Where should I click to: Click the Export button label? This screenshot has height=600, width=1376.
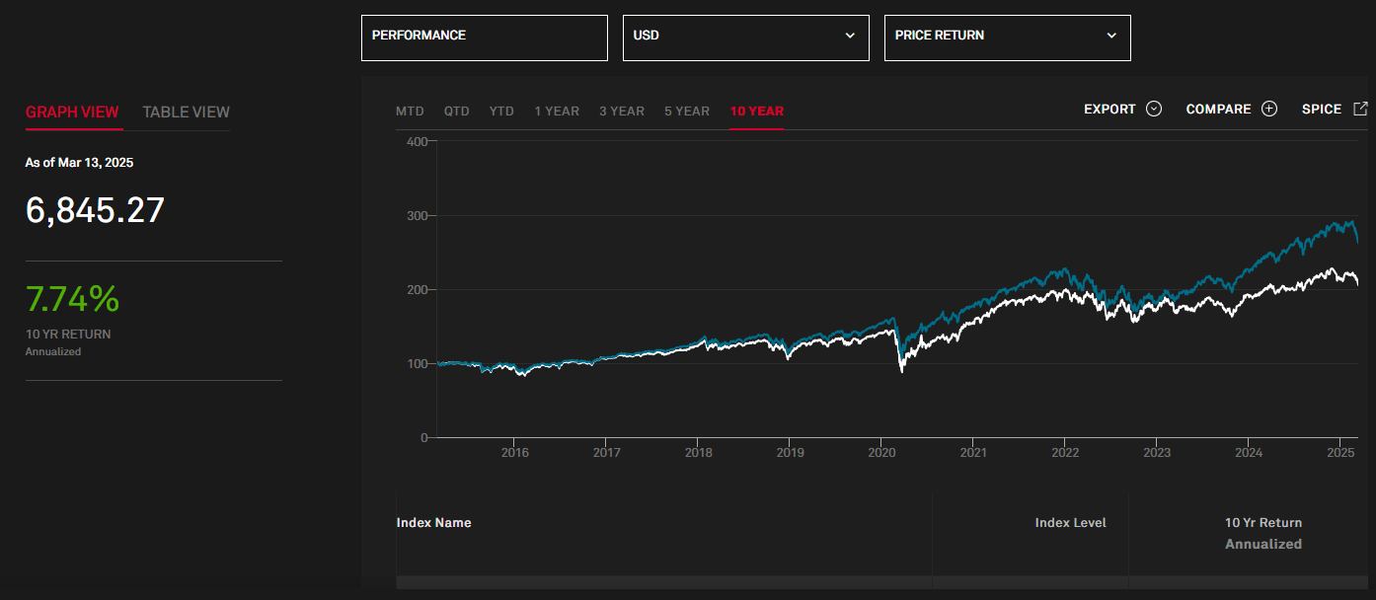[1109, 110]
